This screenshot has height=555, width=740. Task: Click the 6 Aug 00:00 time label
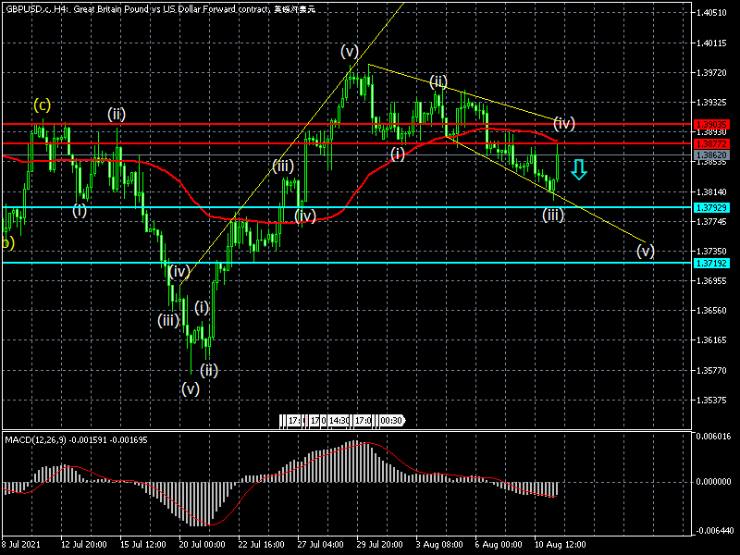pos(499,544)
